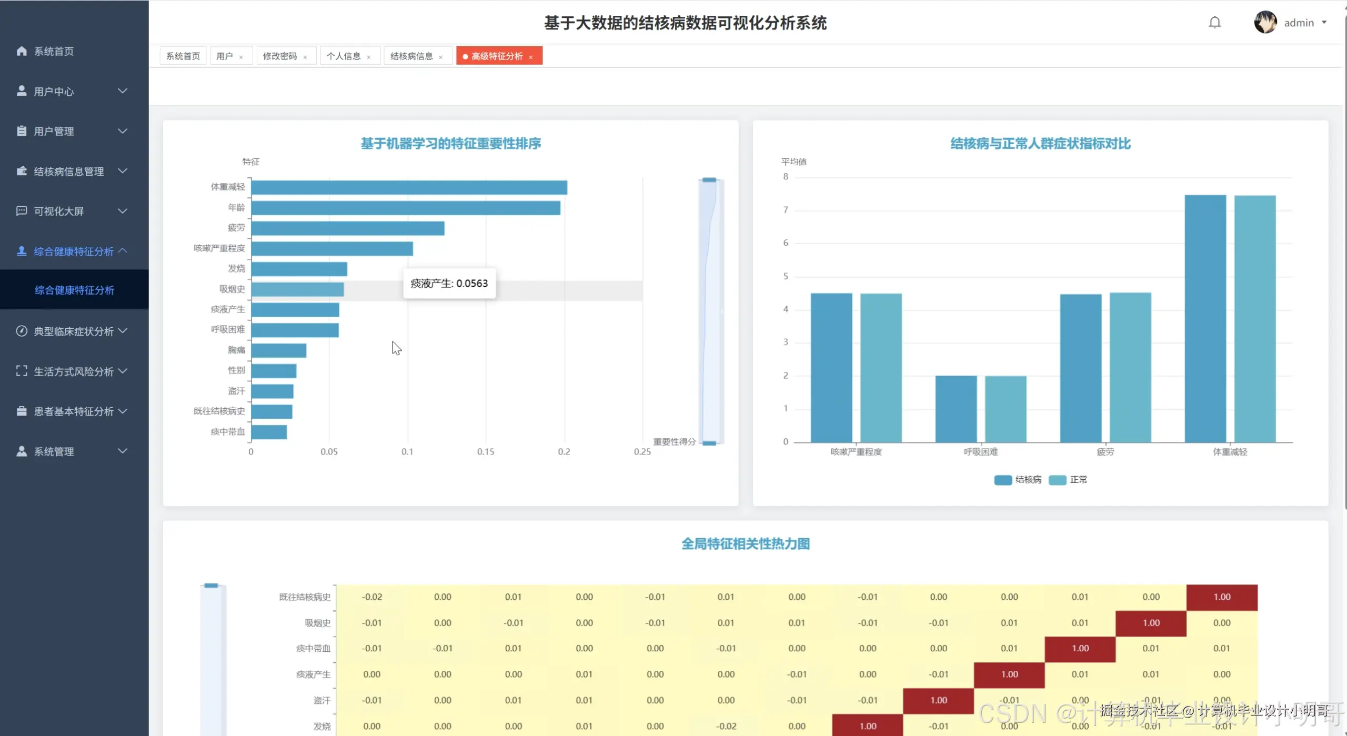Click the 用户管理 clipboard icon
Screen dimensions: 1347x736
22,131
